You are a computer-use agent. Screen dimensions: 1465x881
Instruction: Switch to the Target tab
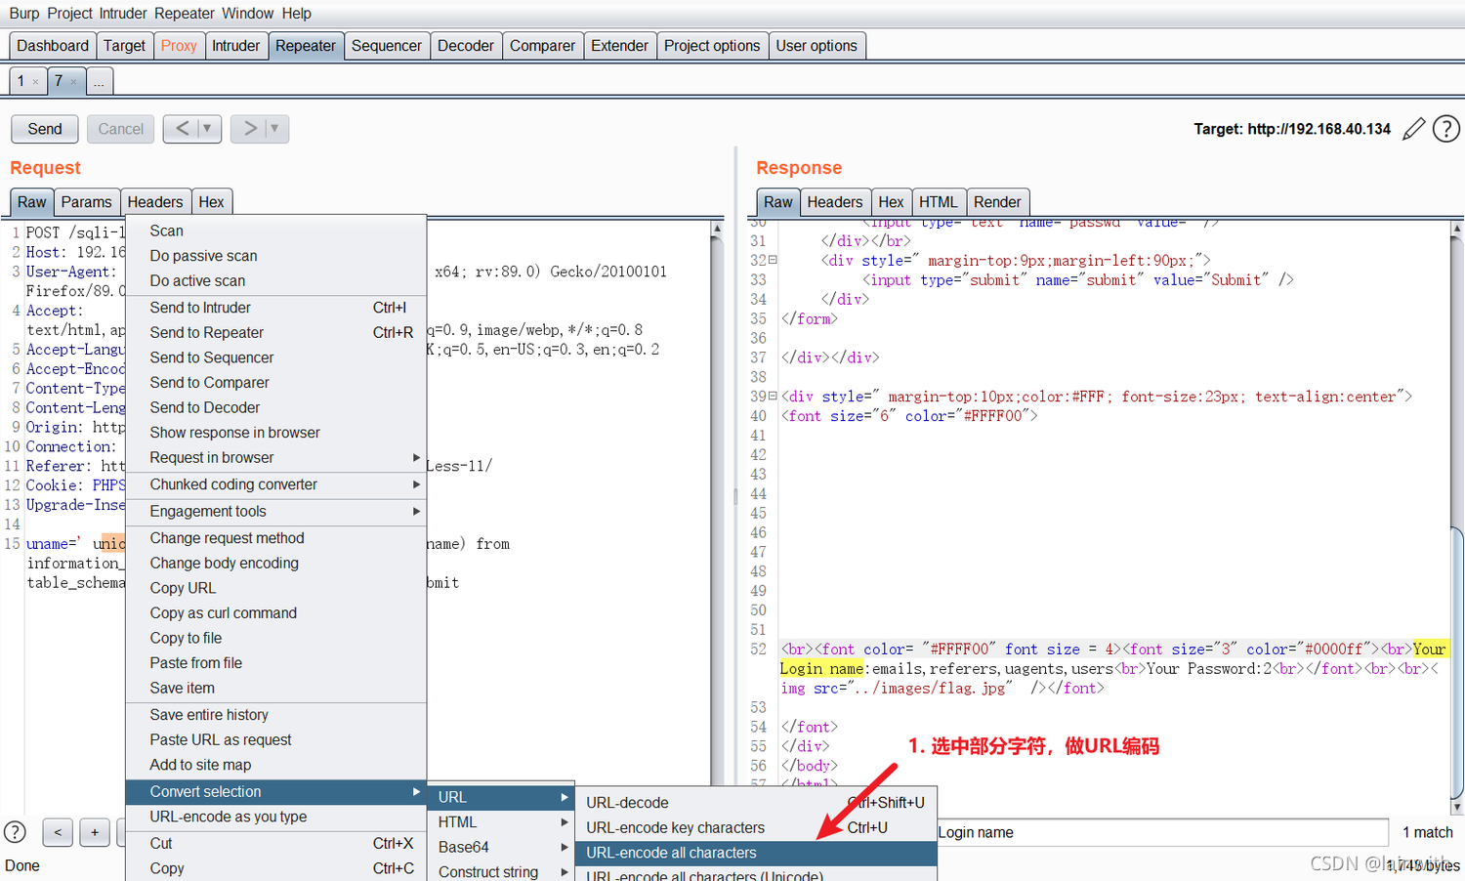pos(124,46)
